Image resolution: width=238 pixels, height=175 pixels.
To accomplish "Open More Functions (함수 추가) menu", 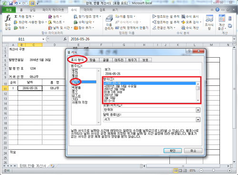I will pos(84,28).
